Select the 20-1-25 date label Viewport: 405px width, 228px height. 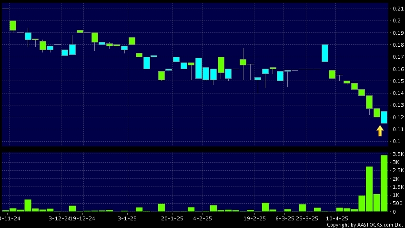point(172,218)
